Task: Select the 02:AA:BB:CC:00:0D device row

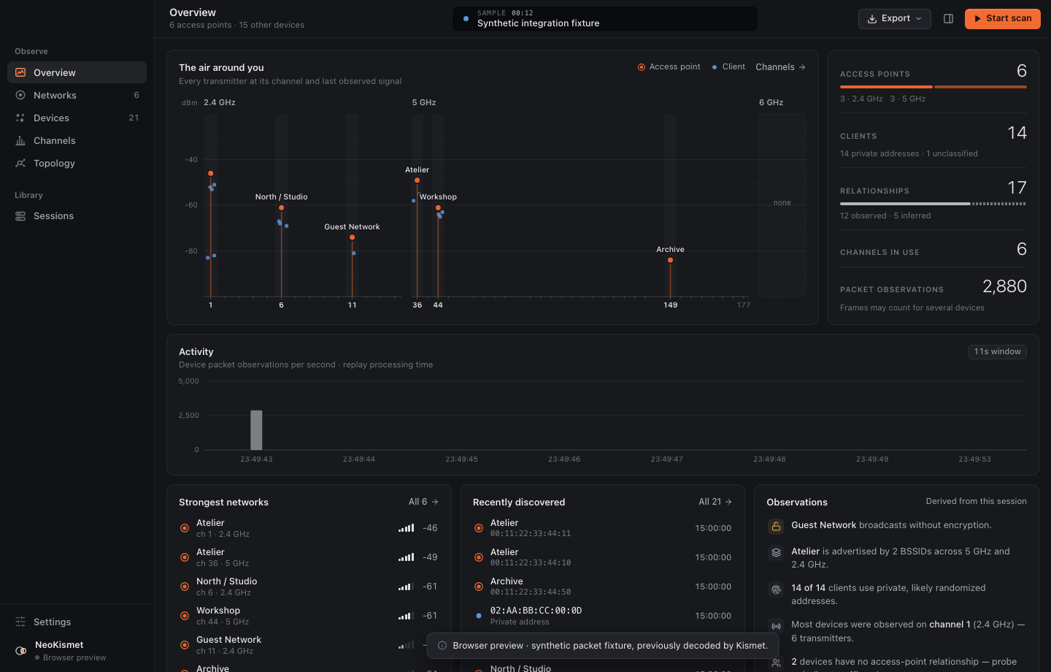Action: point(603,616)
